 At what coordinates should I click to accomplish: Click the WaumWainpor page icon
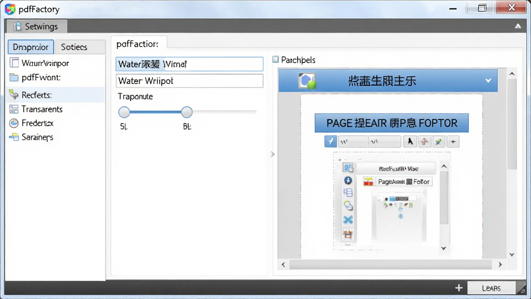[14, 63]
